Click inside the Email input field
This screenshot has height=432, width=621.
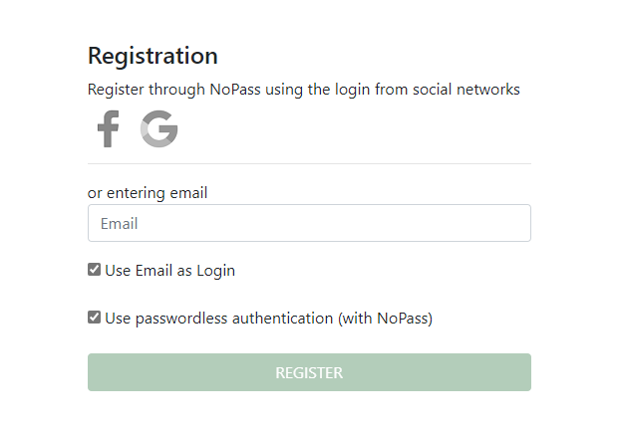[309, 223]
